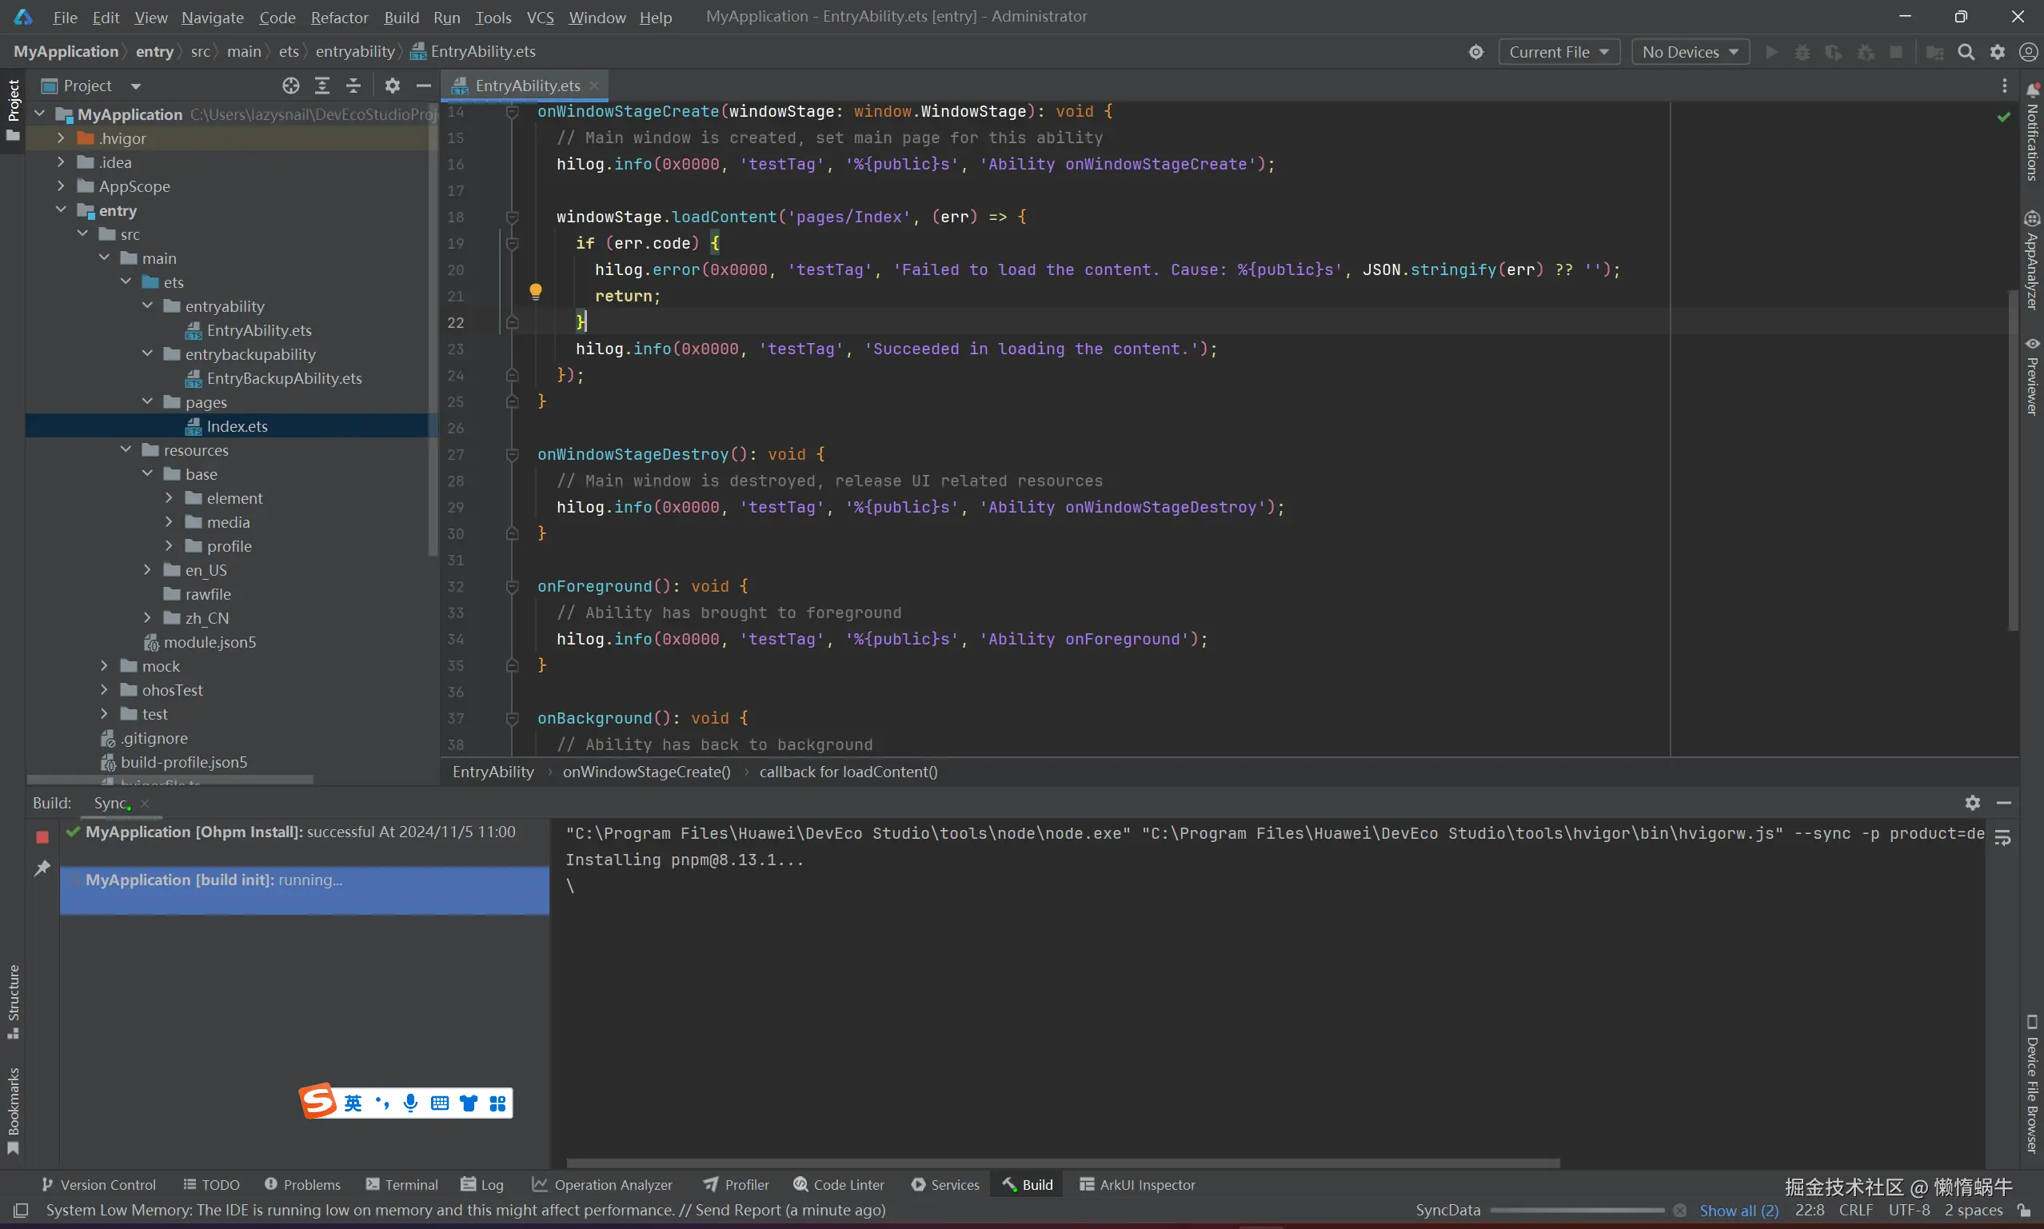Expand the AppScope folder
Screen dimensions: 2044x1229
pyautogui.click(x=61, y=186)
